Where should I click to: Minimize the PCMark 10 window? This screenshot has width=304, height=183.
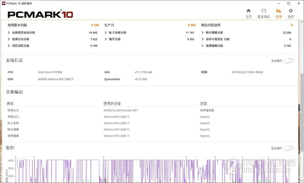coord(279,3)
